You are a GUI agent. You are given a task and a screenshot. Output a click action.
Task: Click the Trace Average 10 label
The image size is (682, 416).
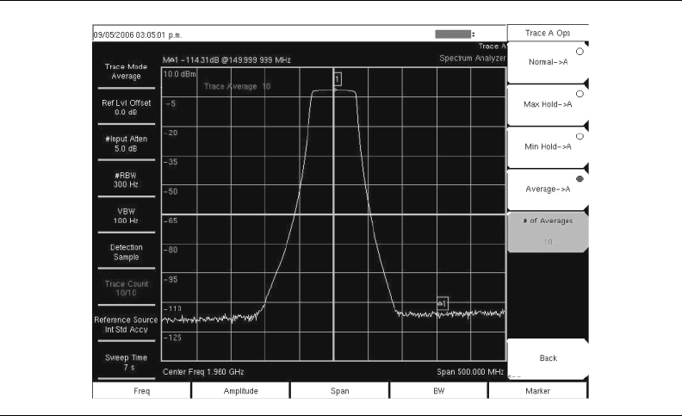click(x=237, y=87)
